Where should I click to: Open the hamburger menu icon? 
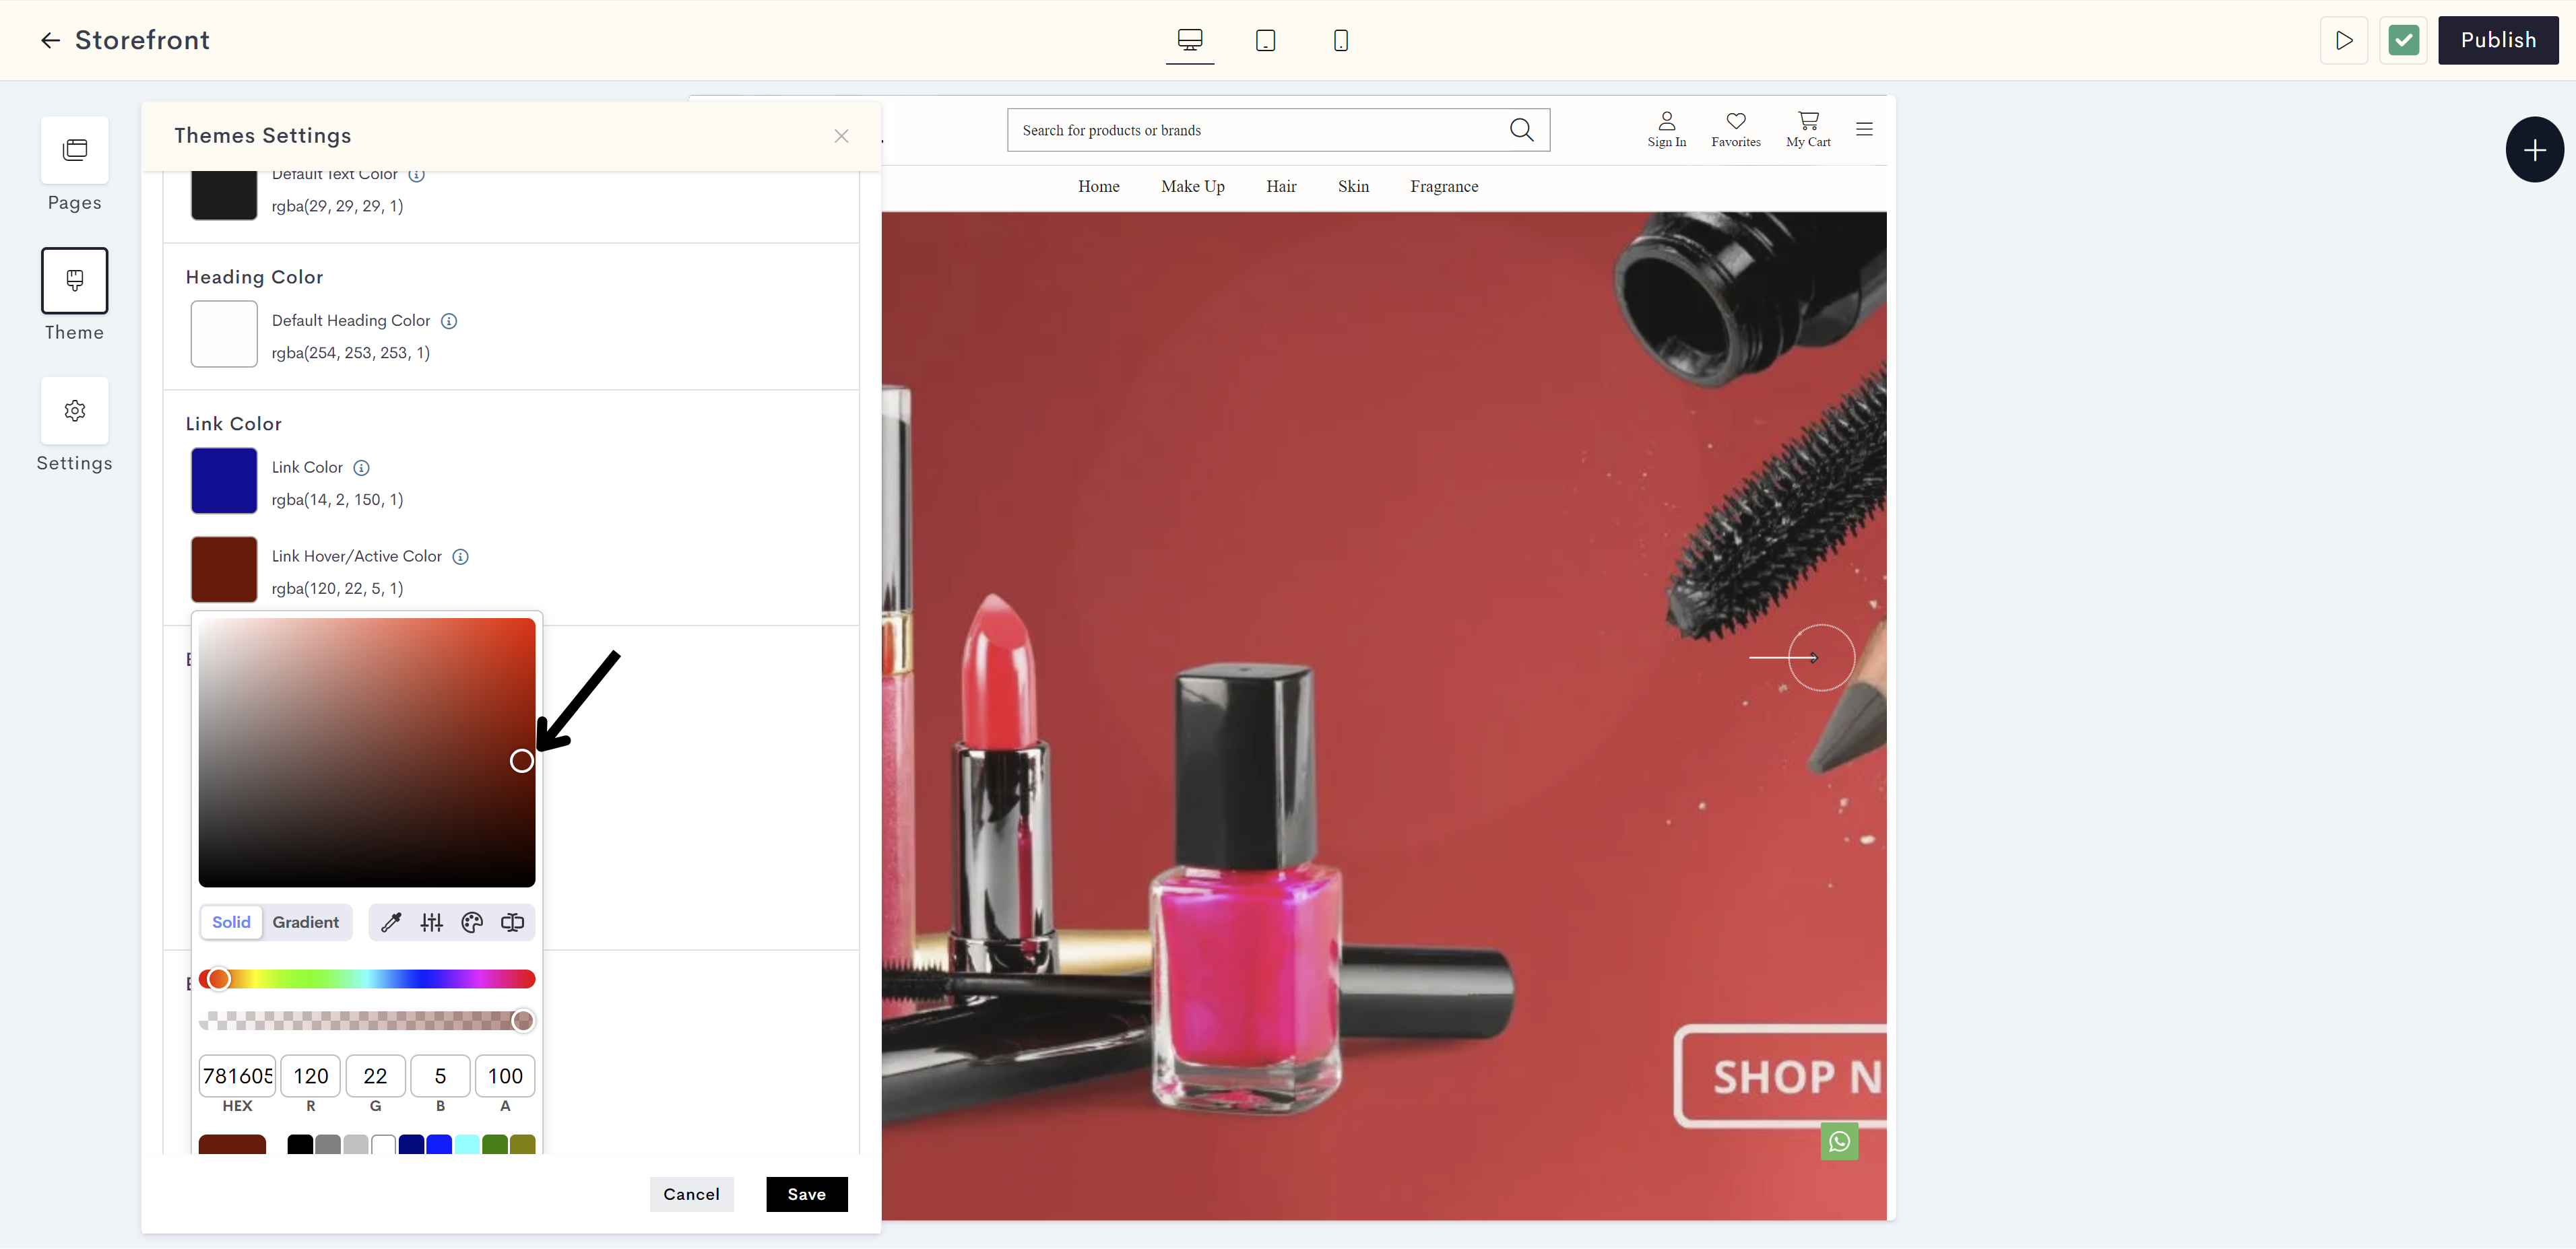click(x=1864, y=129)
